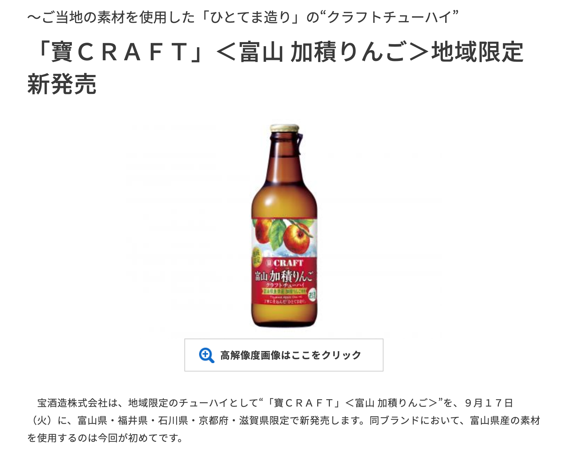577x450 pixels.
Task: Click クラフトチューハイ text on the bottle label
Action: point(284,285)
